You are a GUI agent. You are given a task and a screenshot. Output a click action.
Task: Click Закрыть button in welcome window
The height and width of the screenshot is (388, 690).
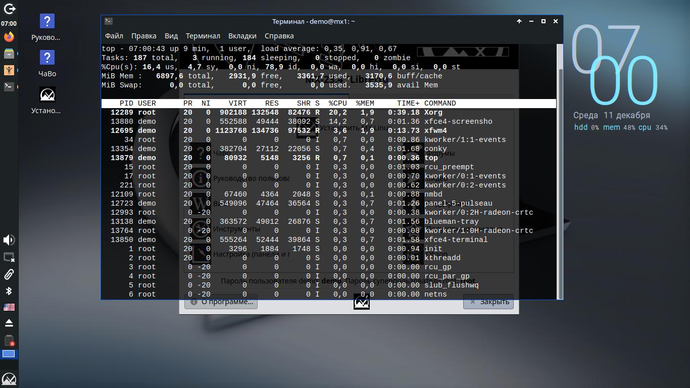click(488, 302)
